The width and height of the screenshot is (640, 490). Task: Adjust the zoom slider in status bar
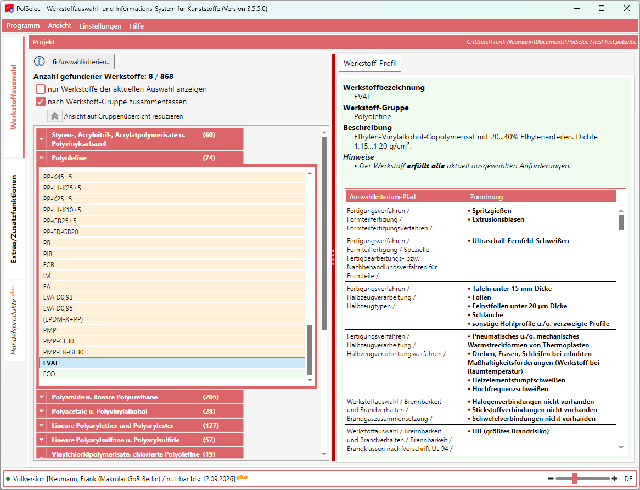(575, 478)
